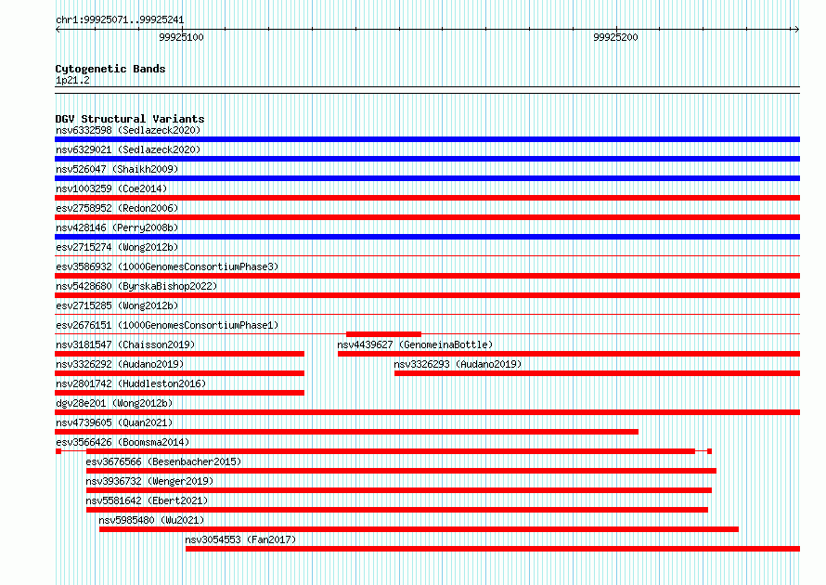Click the esv2676151 (1000GenomesConsortiumPhase1) label

pyautogui.click(x=167, y=325)
